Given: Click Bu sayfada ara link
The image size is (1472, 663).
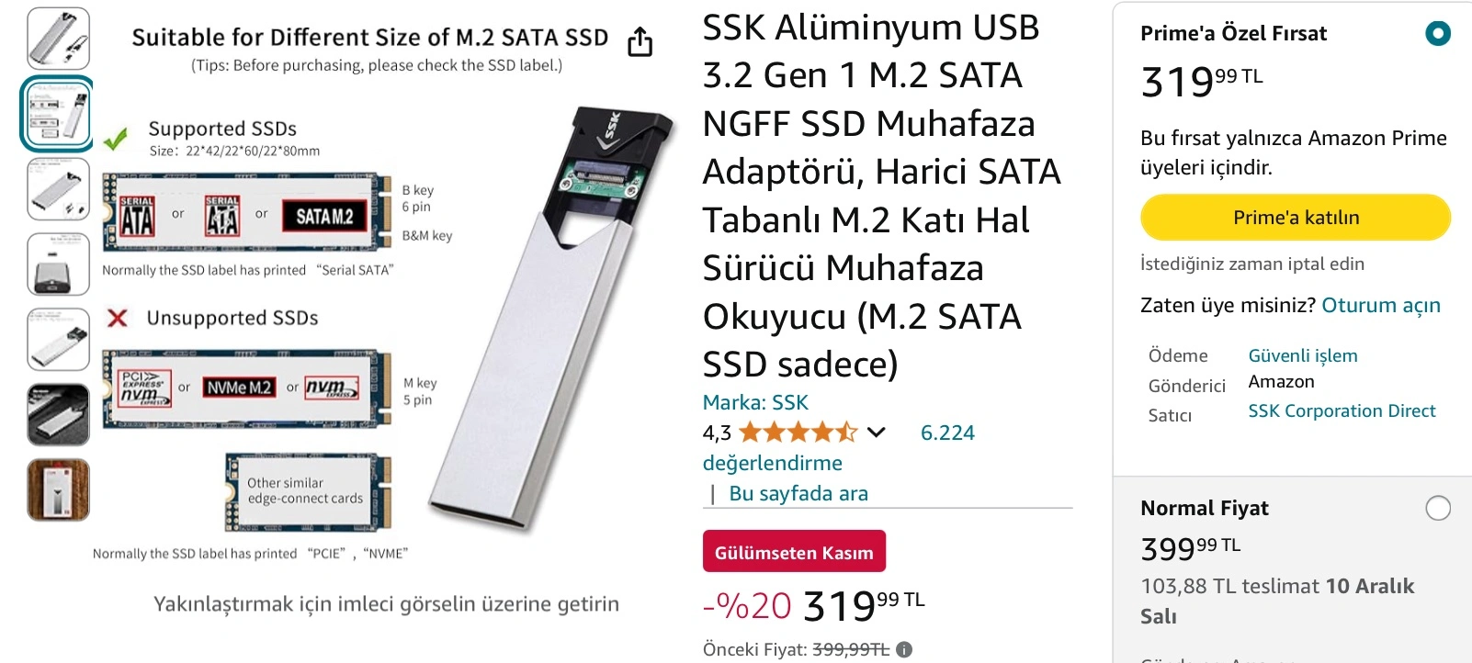Looking at the screenshot, I should (798, 493).
